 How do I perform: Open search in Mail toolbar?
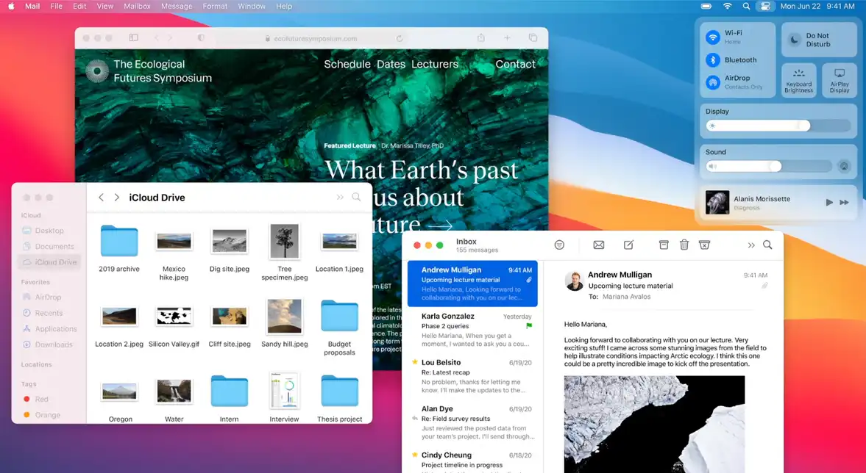(767, 245)
